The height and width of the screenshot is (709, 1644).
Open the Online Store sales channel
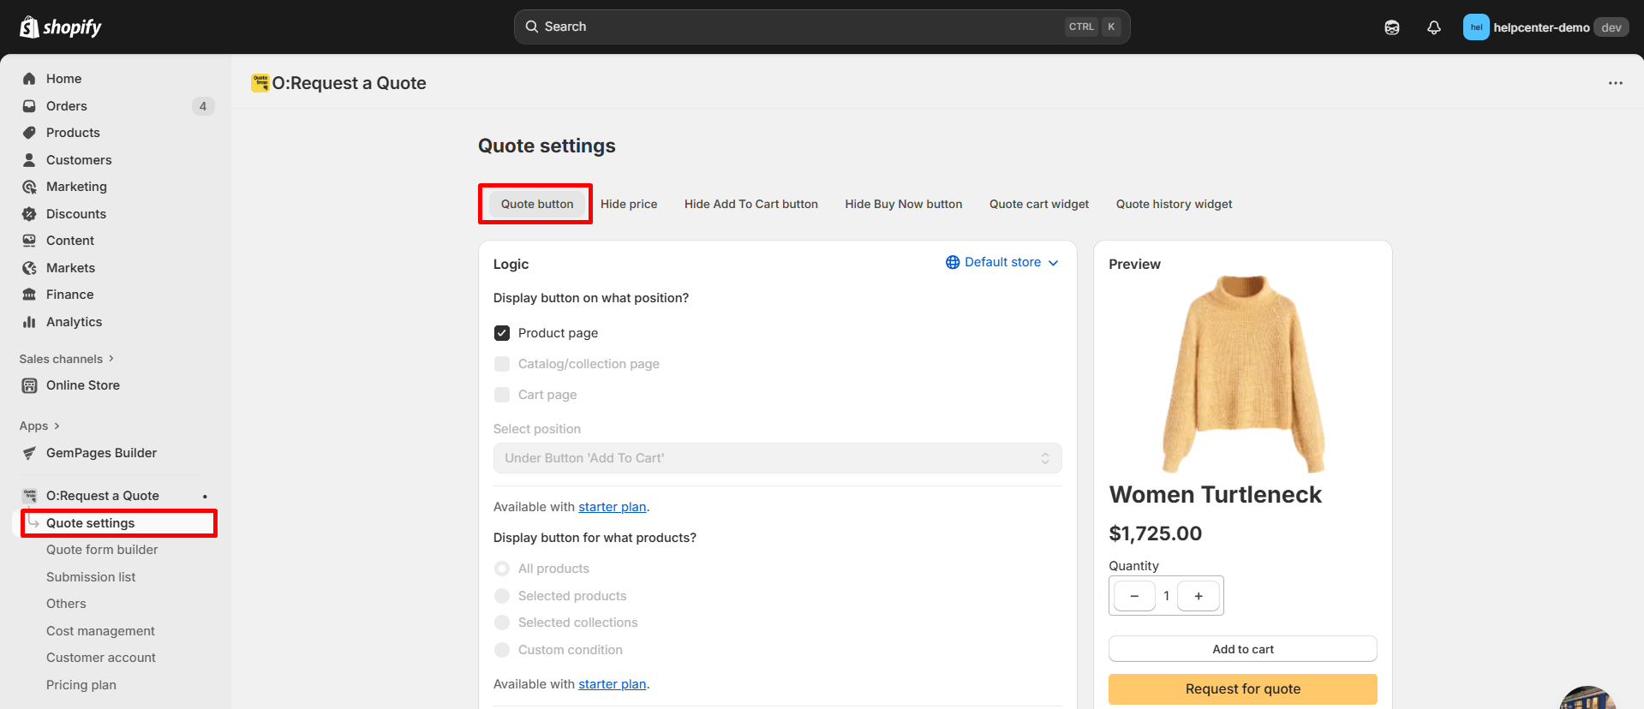tap(82, 385)
